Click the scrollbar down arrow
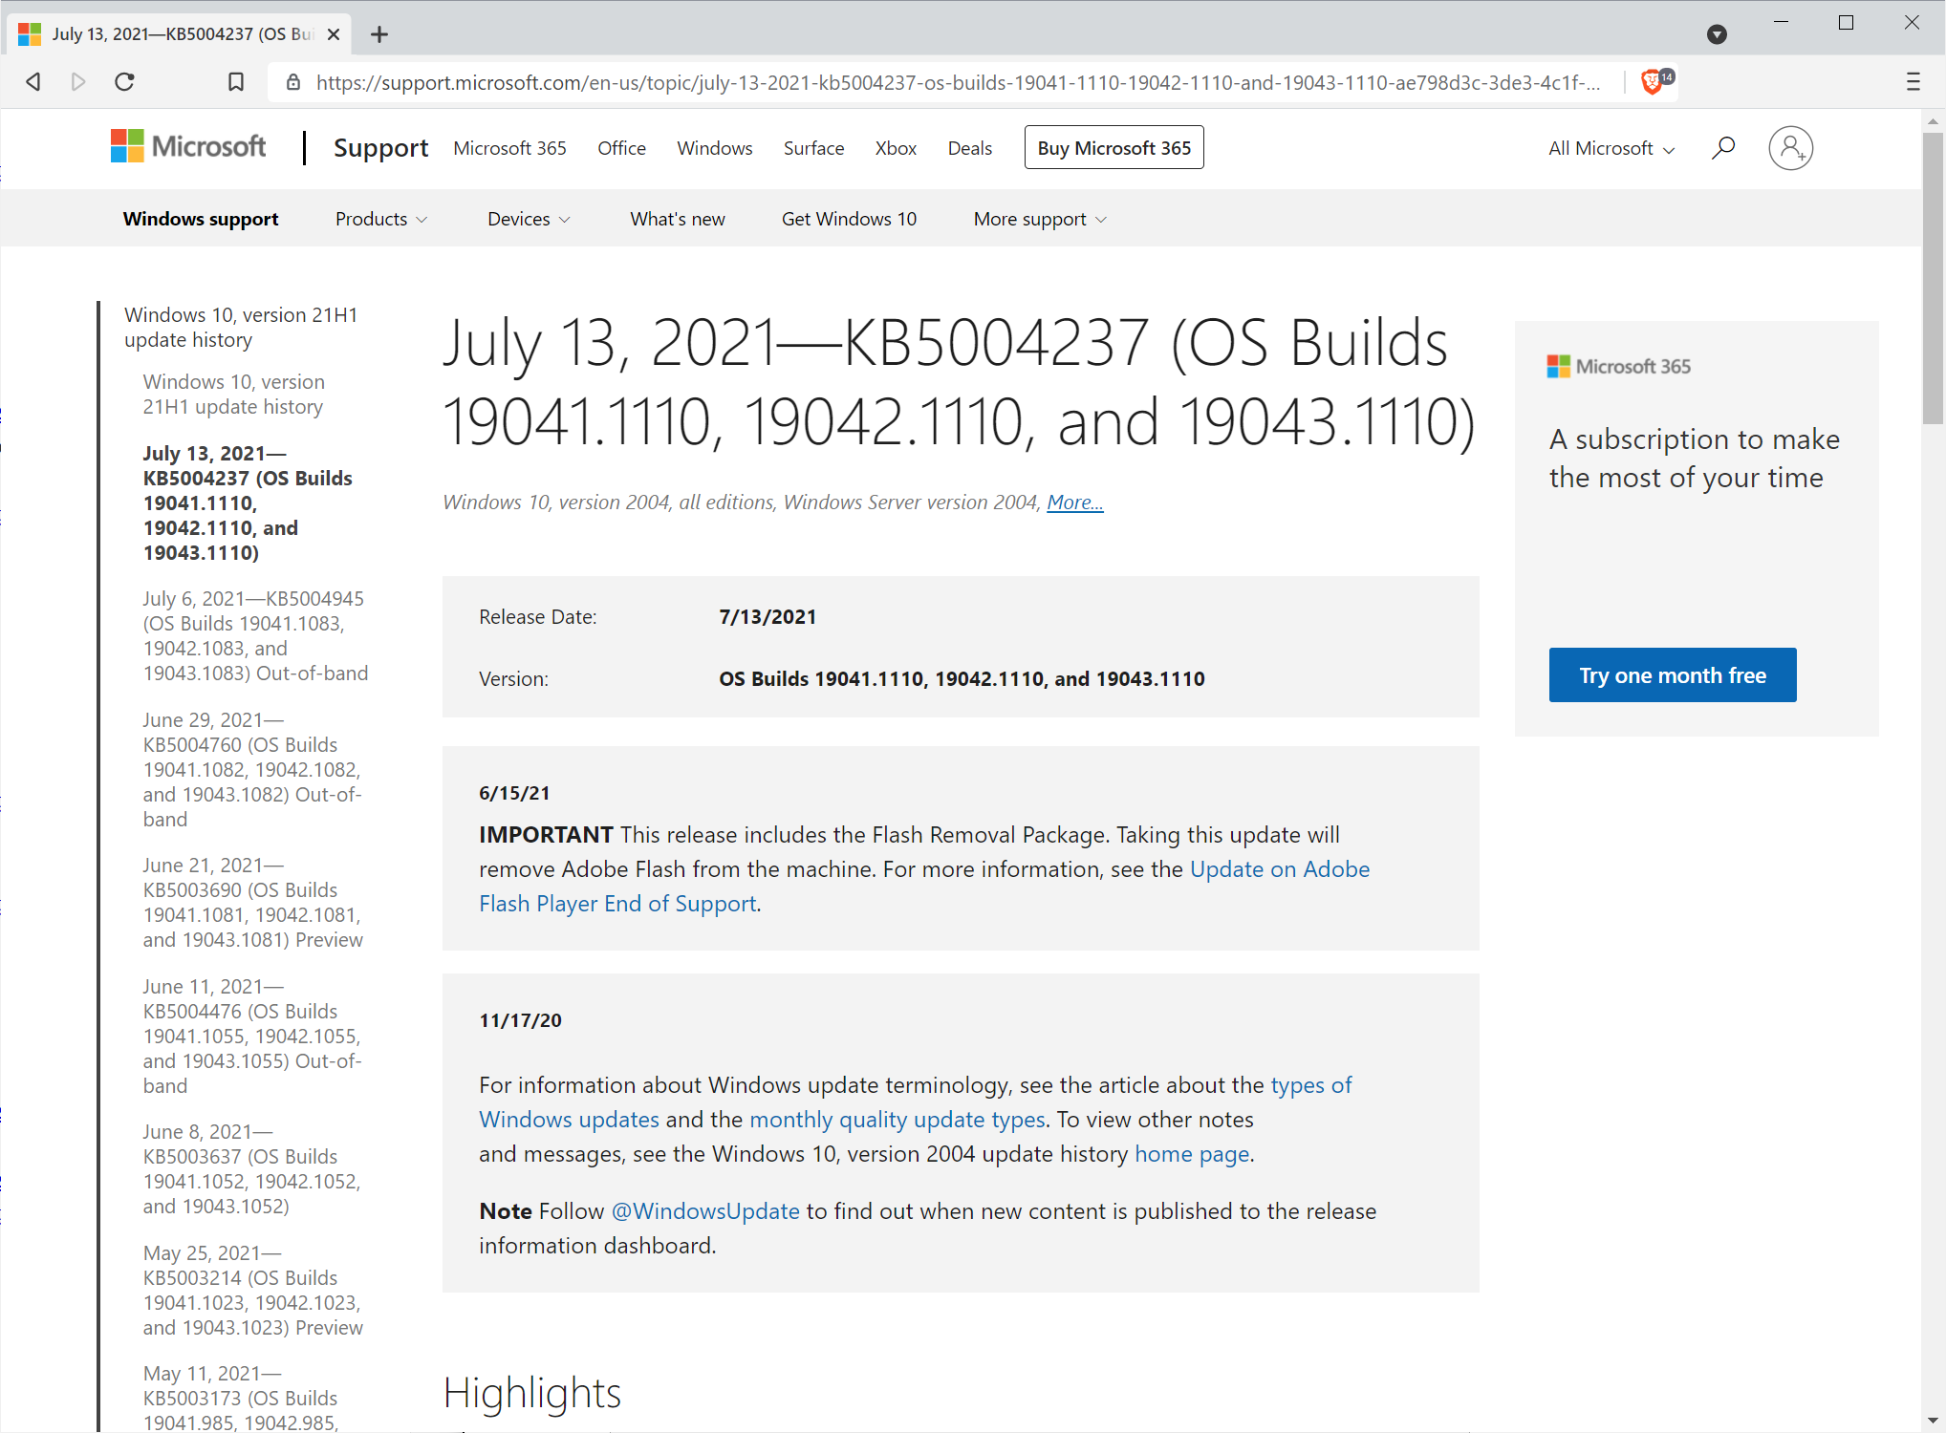Viewport: 1946px width, 1433px height. (1933, 1422)
